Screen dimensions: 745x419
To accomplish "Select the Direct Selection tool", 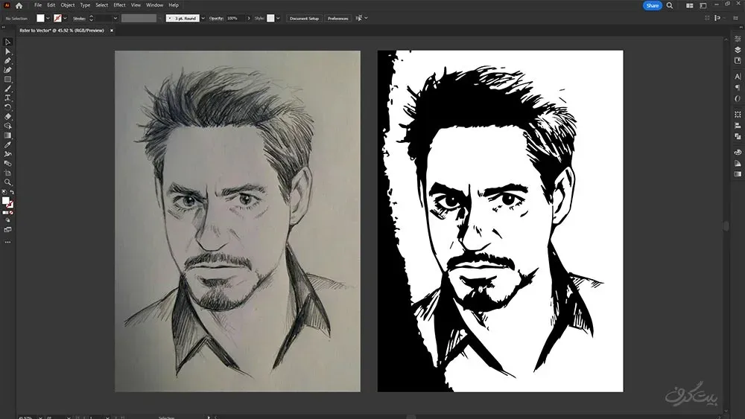I will (7, 51).
